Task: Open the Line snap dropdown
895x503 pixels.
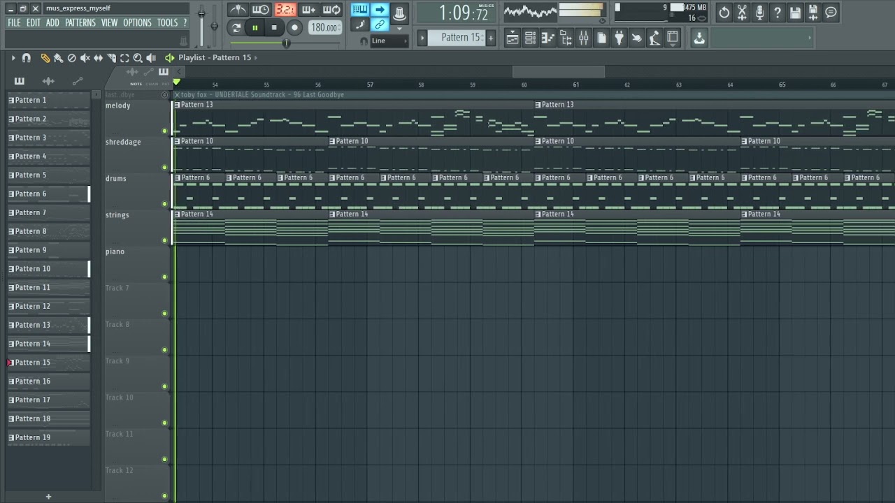Action: 389,41
